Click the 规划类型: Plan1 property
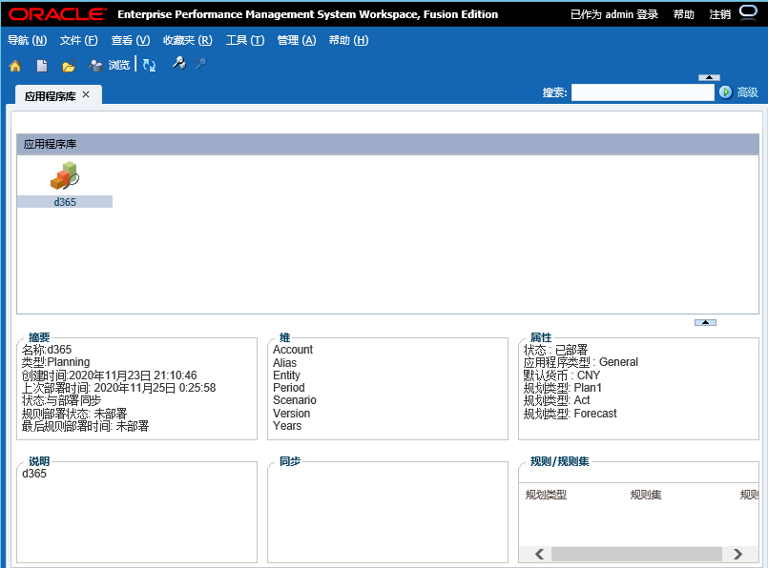 tap(562, 388)
